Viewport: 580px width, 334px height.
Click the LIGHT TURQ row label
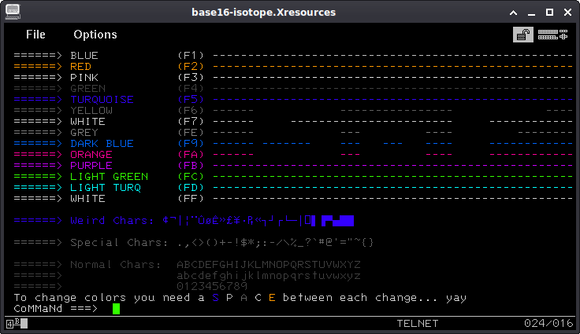point(106,188)
